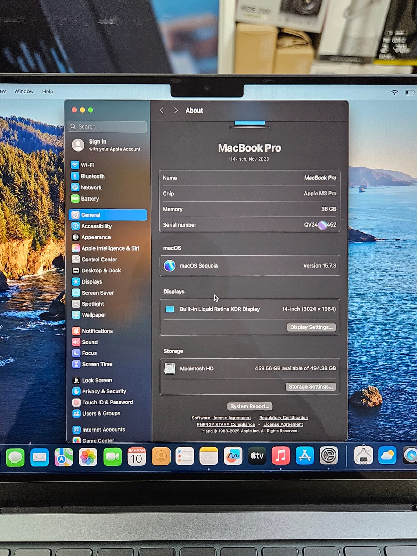Go back with the left chevron
Viewport: 417px width, 556px height.
pyautogui.click(x=162, y=110)
